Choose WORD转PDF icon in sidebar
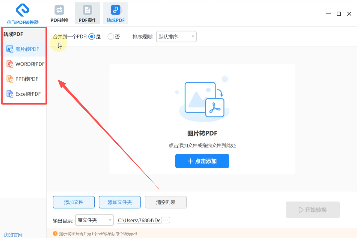This screenshot has width=357, height=238. pos(10,64)
